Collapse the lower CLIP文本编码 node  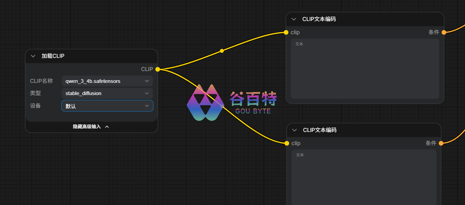[294, 130]
